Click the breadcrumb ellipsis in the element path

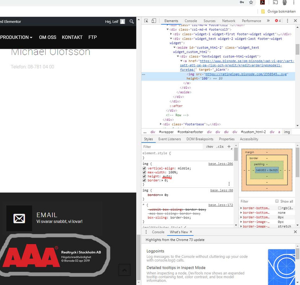pyautogui.click(x=145, y=132)
